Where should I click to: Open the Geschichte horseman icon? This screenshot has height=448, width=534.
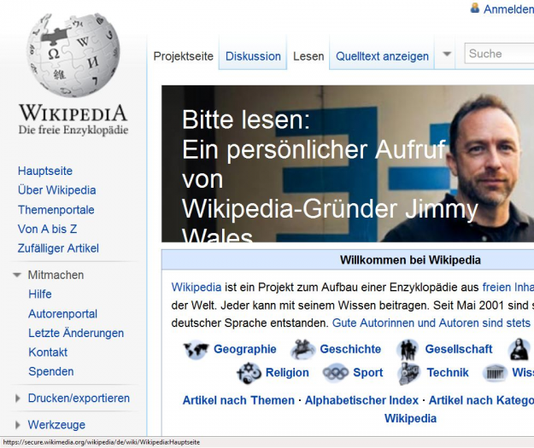click(x=302, y=349)
